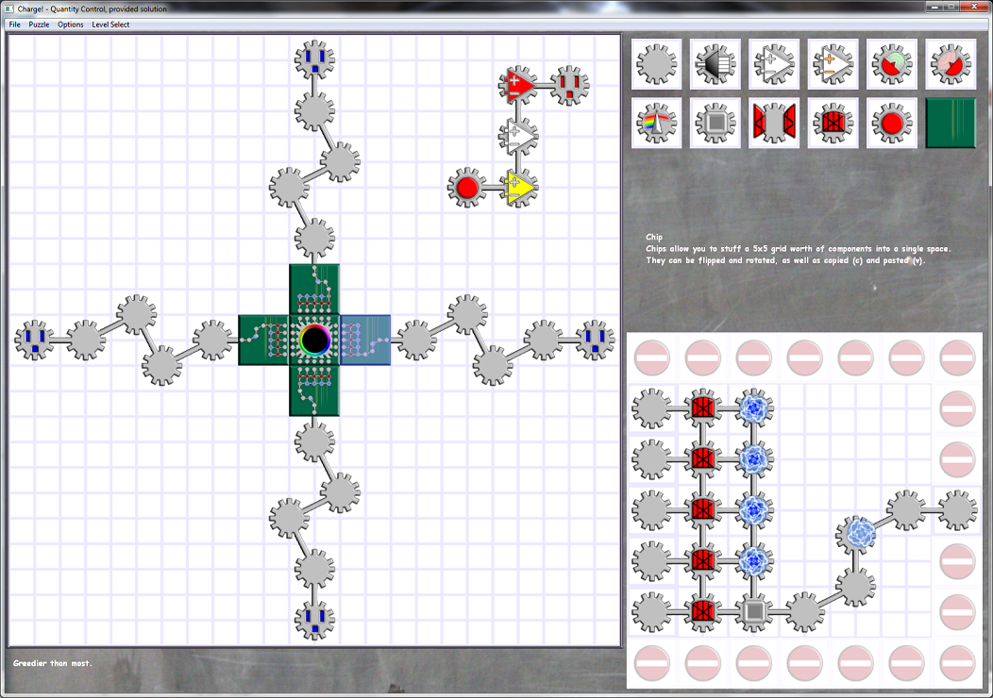Open the Level Select menu
This screenshot has height=698, width=993.
pos(110,25)
